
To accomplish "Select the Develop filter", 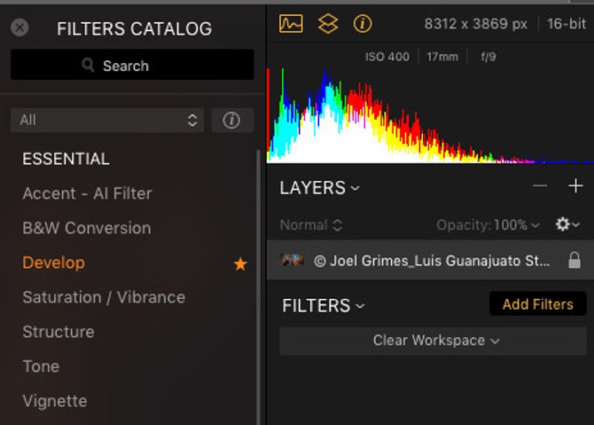I will tap(54, 263).
